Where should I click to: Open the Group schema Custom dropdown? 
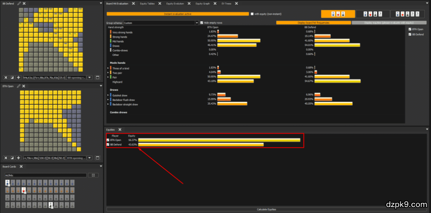click(x=197, y=23)
